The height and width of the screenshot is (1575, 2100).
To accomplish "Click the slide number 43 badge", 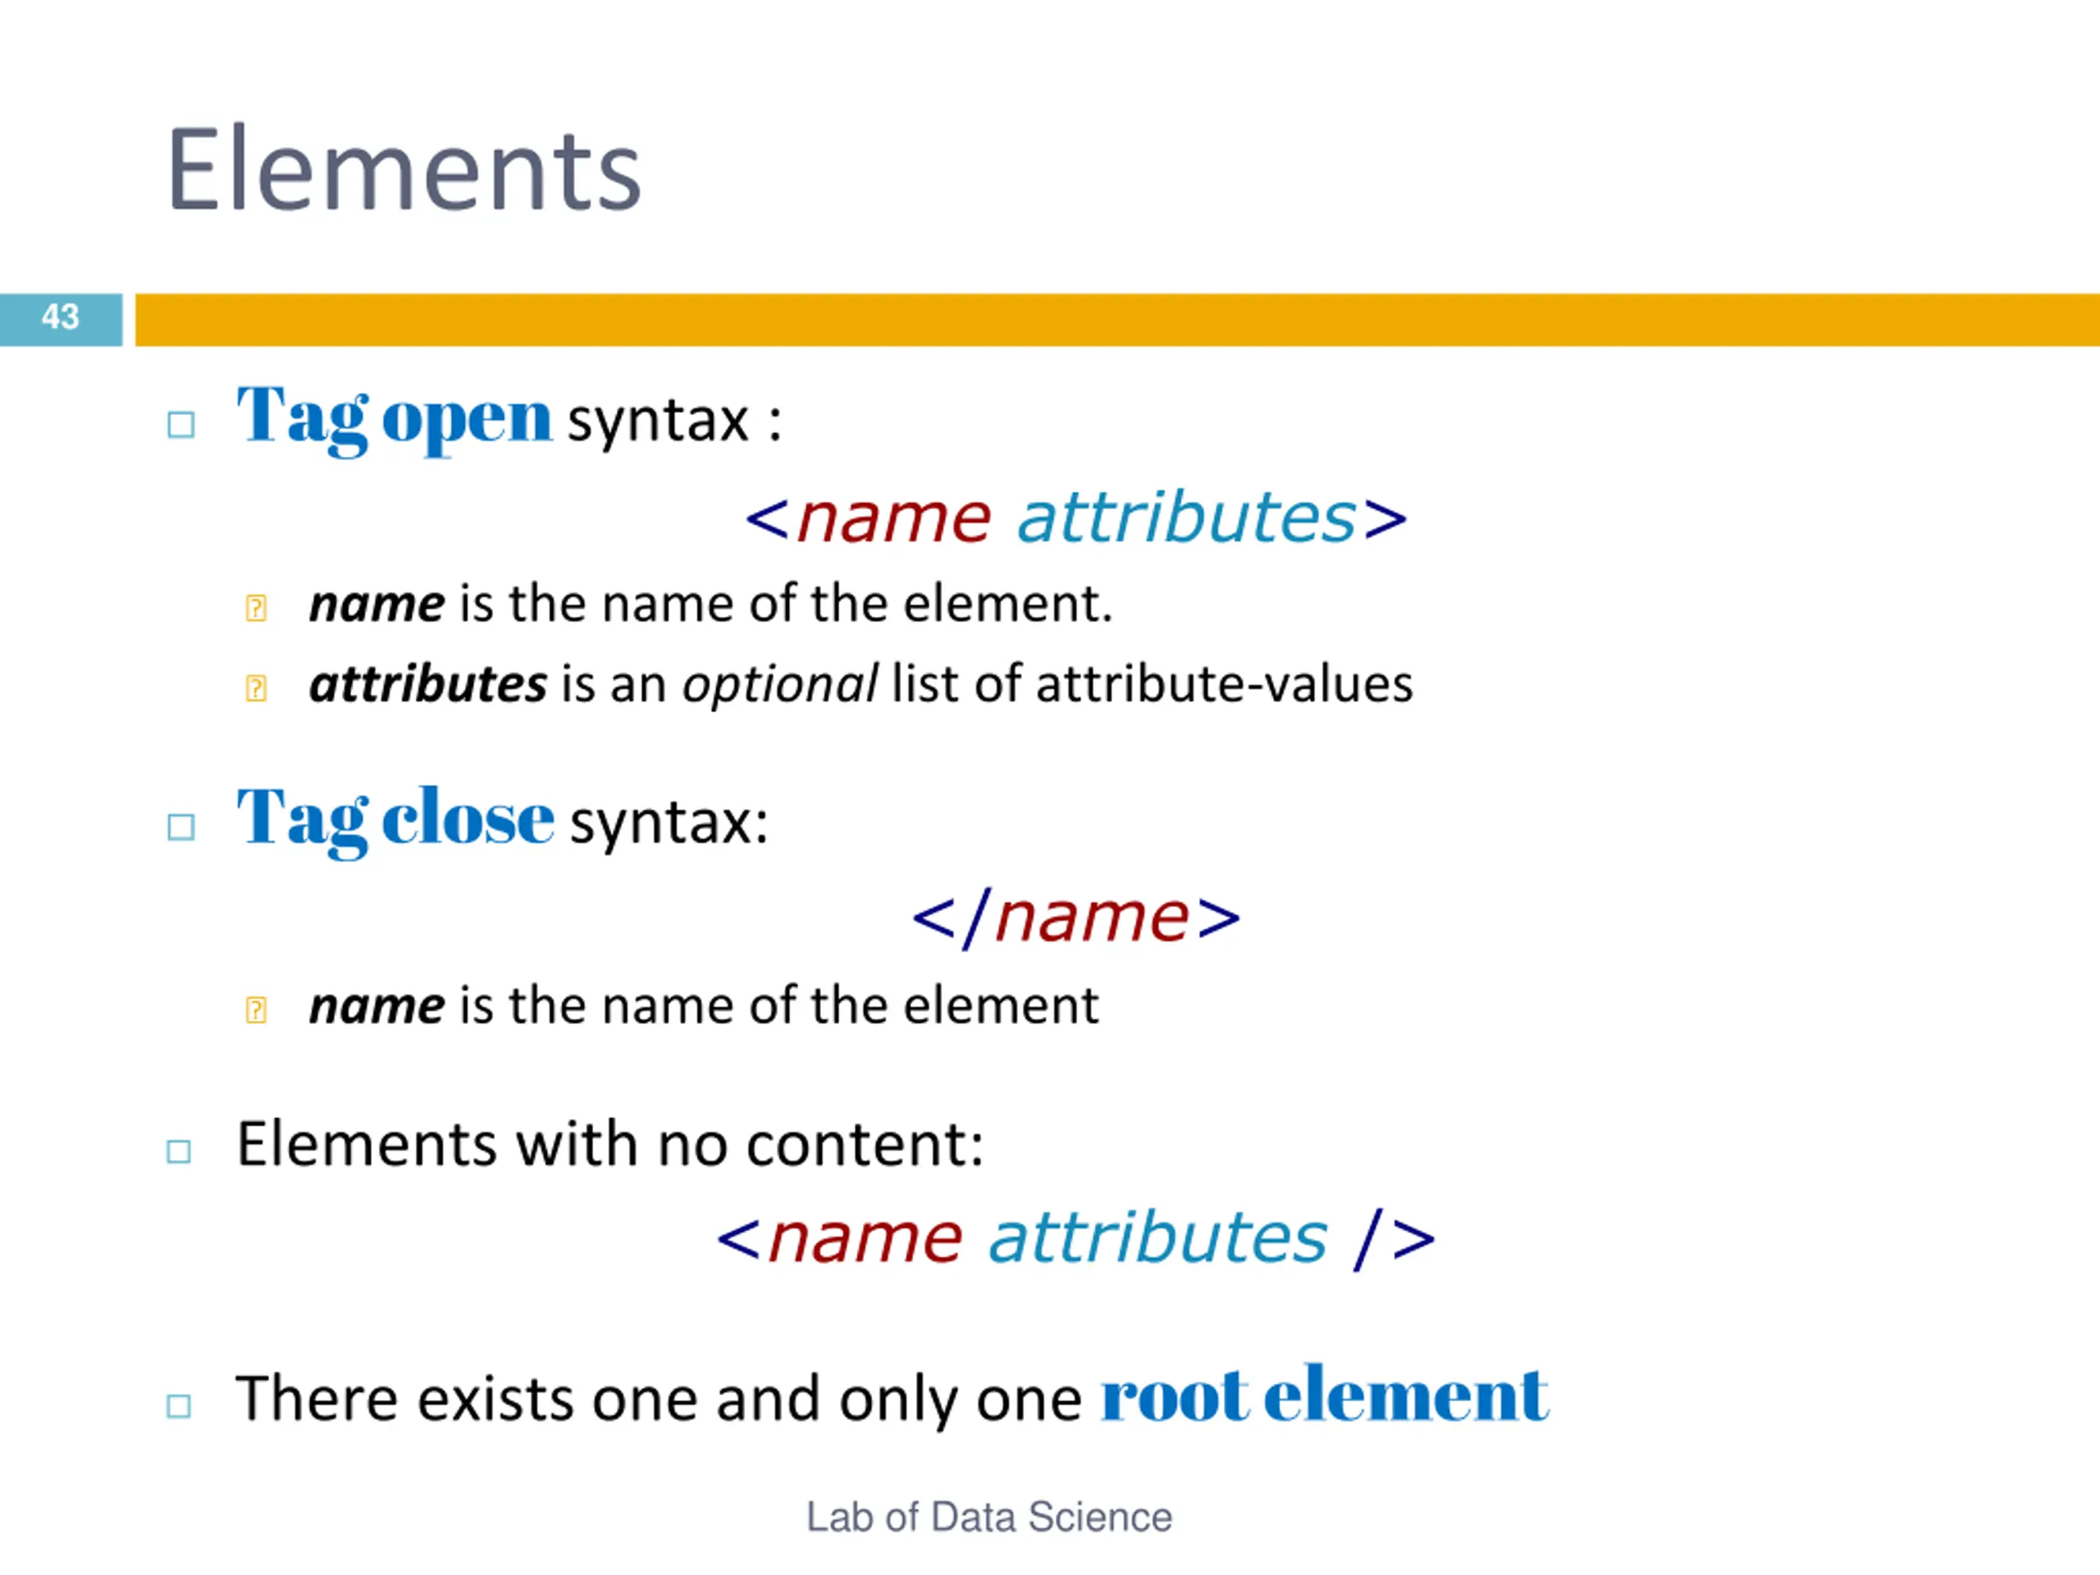I will tap(61, 319).
